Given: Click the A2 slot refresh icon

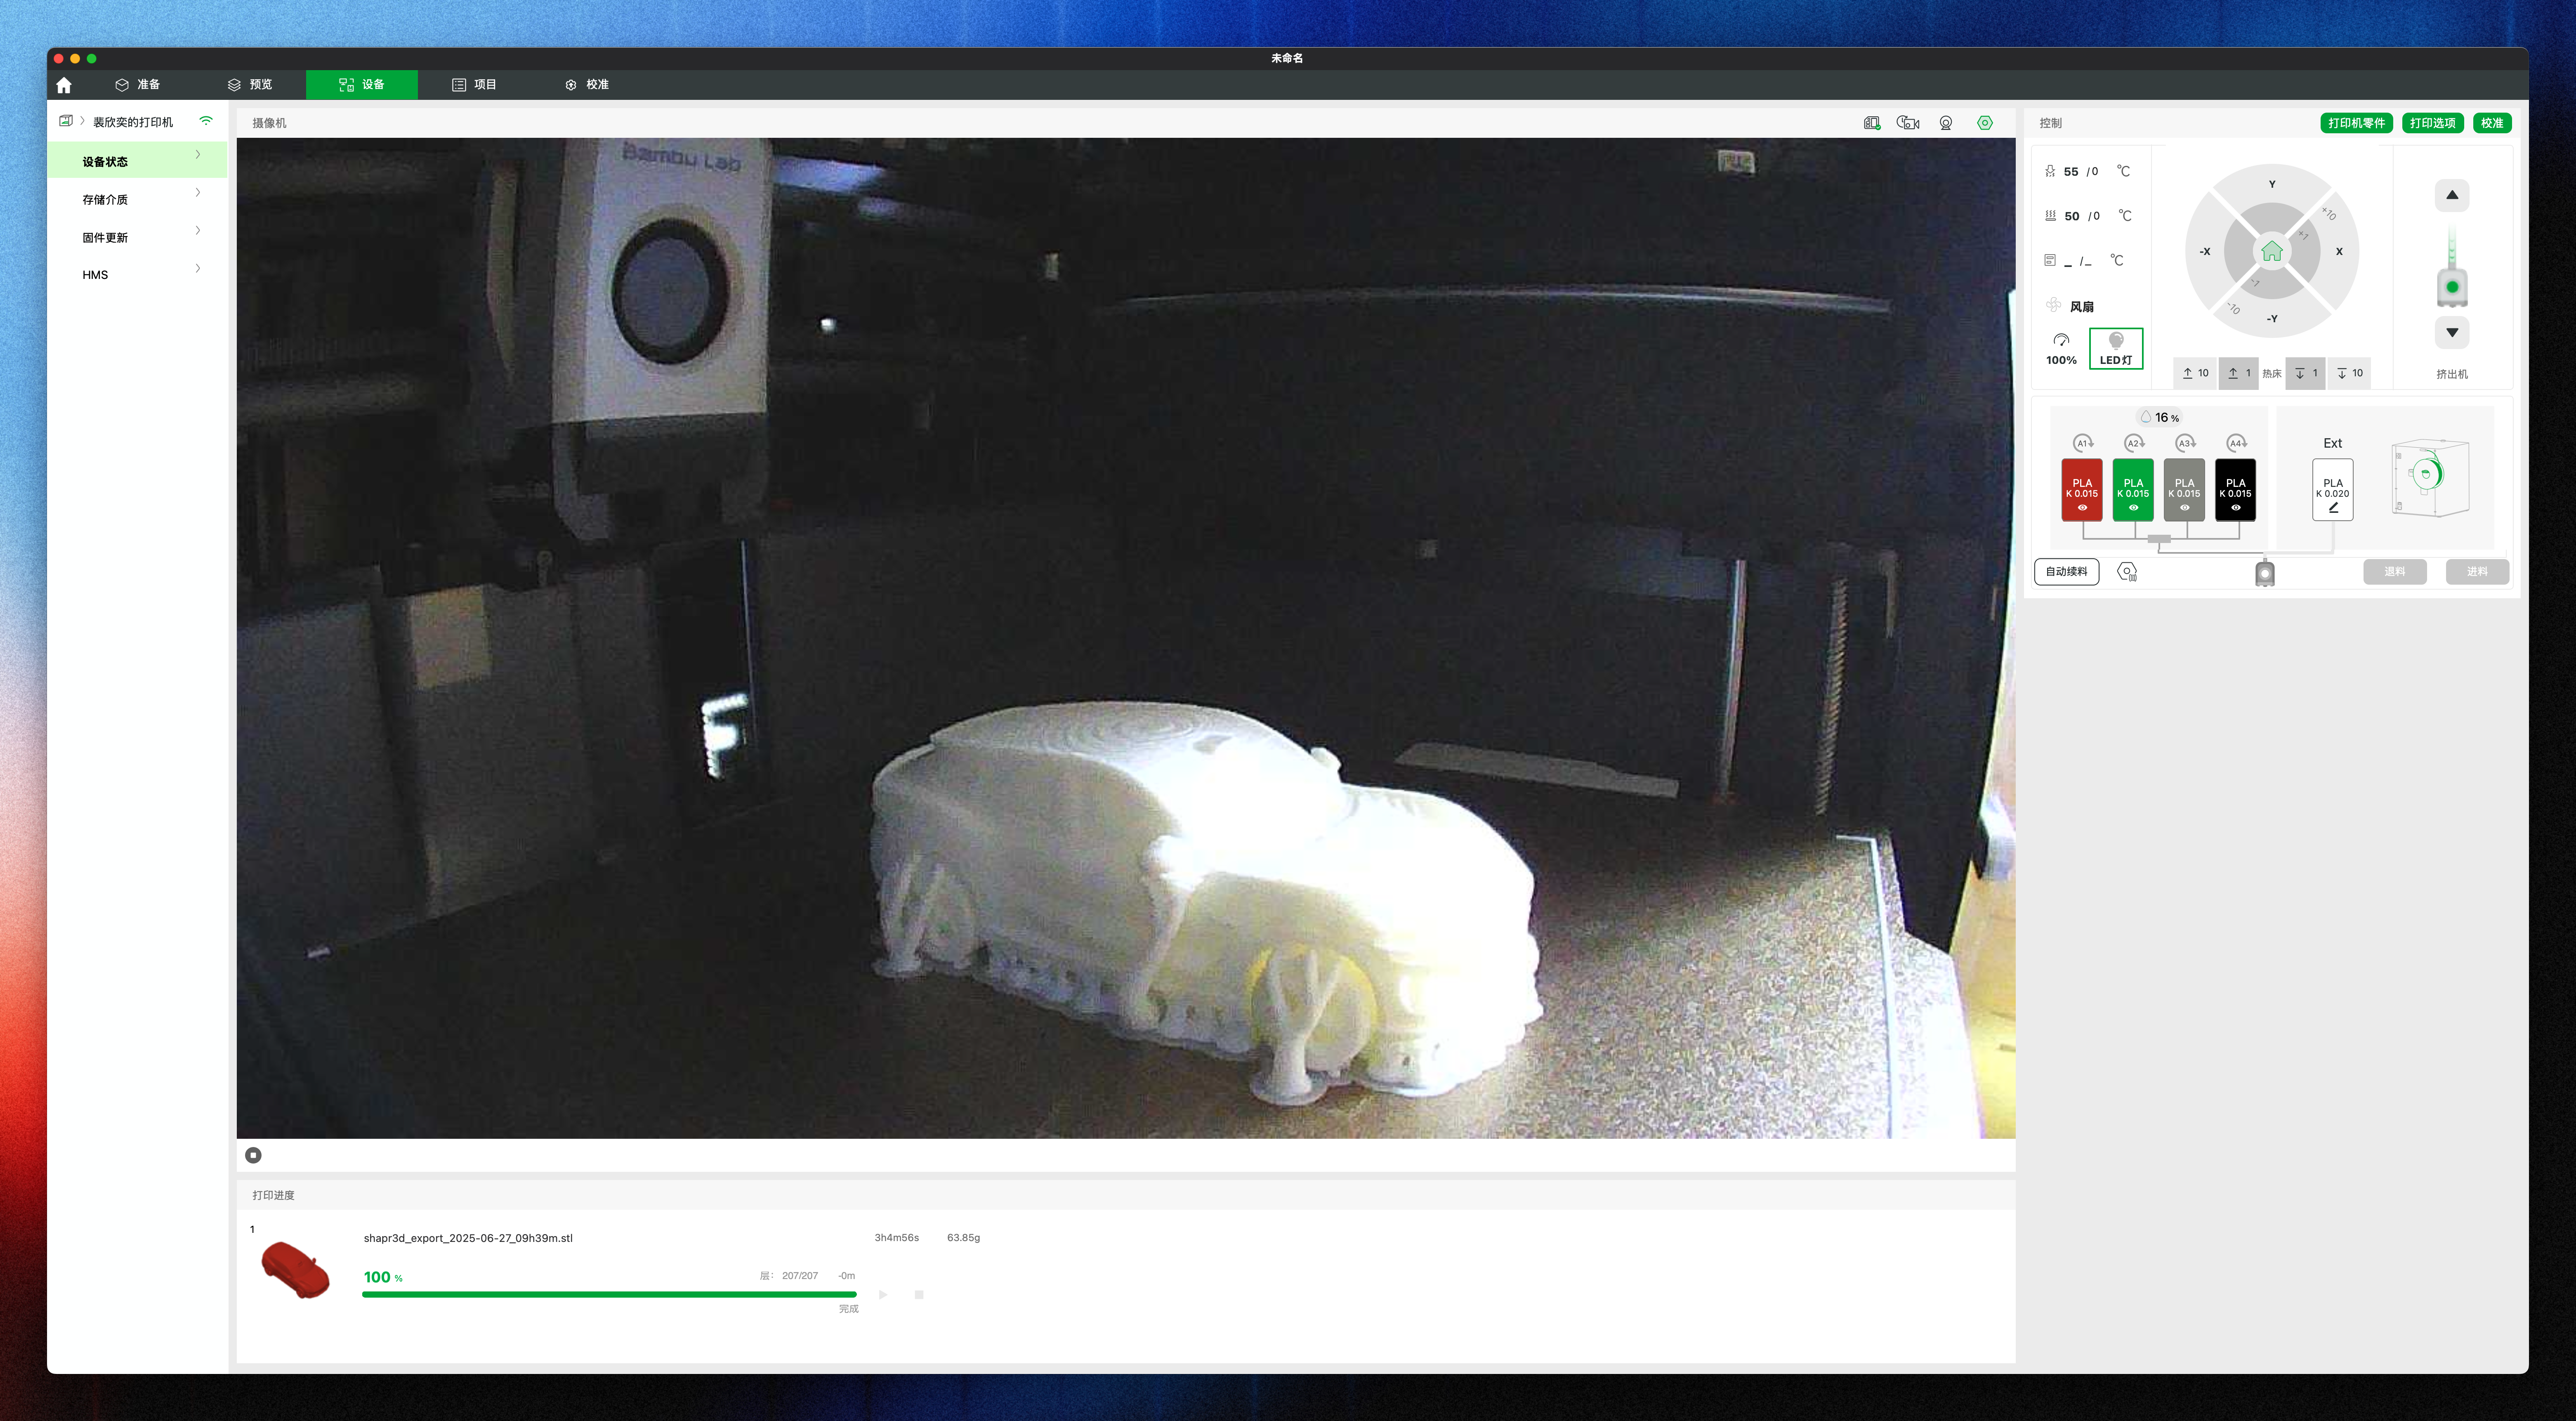Looking at the screenshot, I should tap(2134, 443).
